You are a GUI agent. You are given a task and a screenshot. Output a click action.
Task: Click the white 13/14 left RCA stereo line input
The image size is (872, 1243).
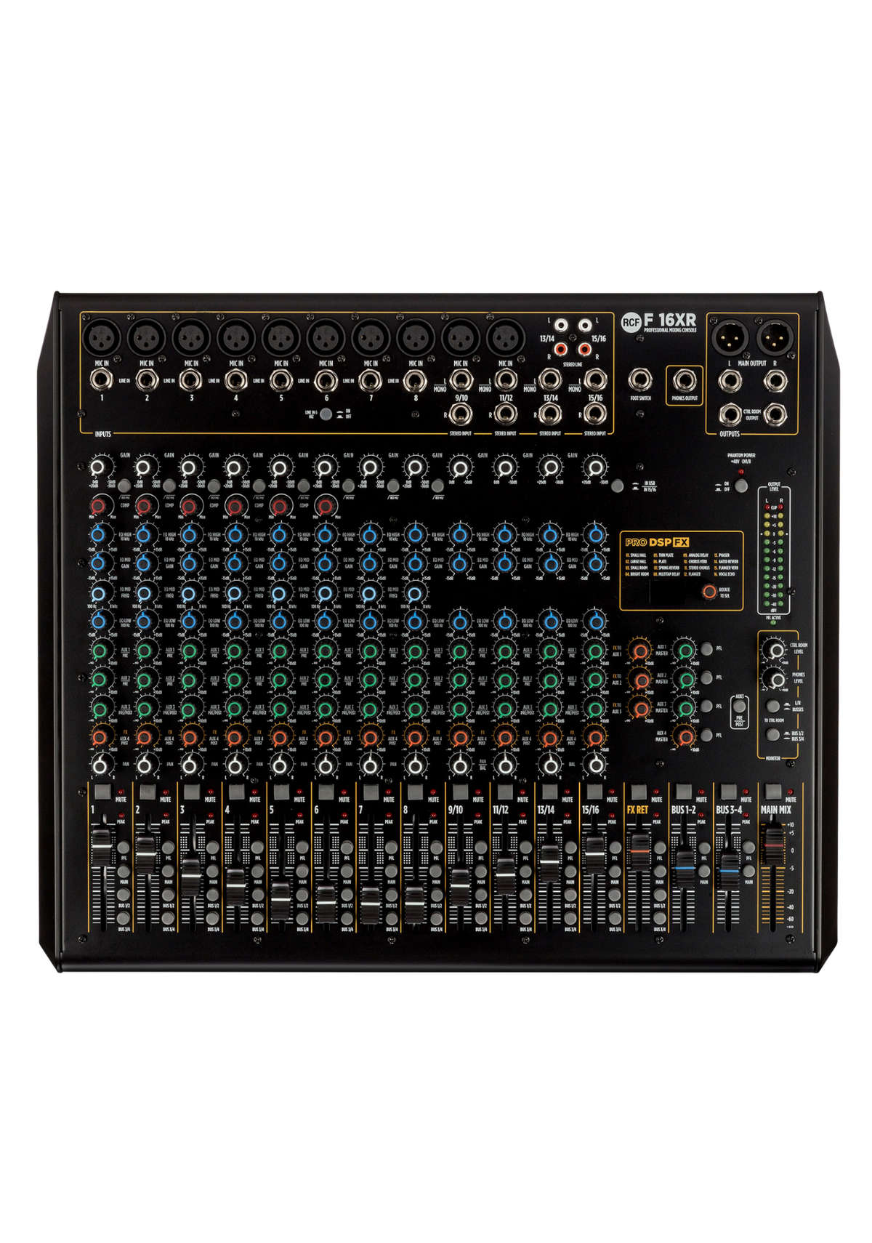coord(561,326)
